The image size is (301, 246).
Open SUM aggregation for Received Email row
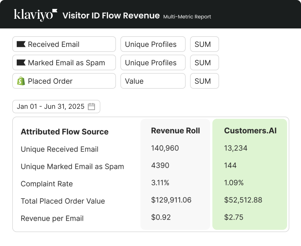pyautogui.click(x=205, y=44)
